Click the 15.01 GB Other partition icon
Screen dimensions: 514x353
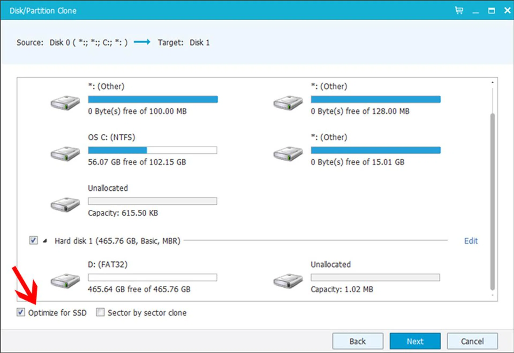pos(288,153)
